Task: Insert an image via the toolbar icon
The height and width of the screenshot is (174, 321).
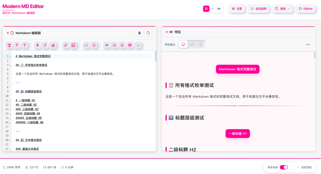Action: coord(73,45)
